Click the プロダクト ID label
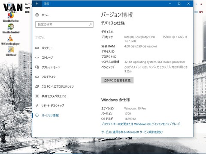 point(109,56)
